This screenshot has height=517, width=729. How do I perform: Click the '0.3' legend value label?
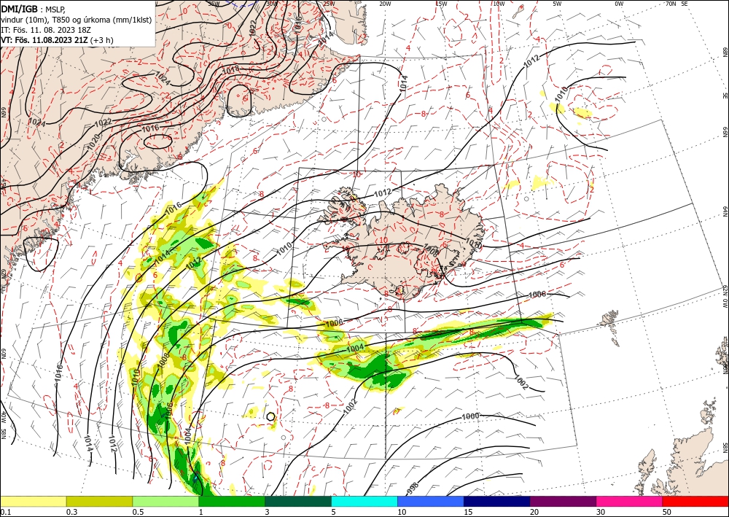71,512
